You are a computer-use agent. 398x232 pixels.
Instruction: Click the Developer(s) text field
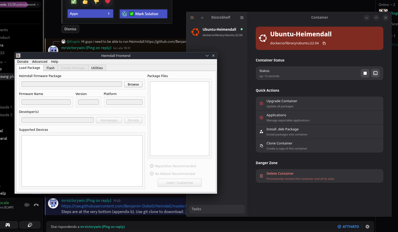click(58, 120)
